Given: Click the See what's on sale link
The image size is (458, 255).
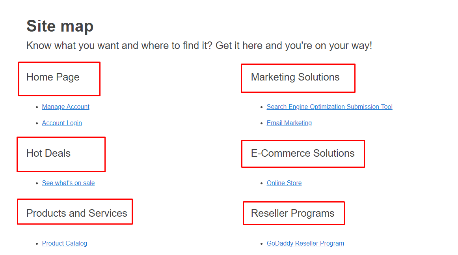Looking at the screenshot, I should coord(68,183).
